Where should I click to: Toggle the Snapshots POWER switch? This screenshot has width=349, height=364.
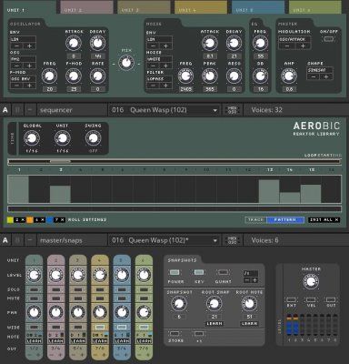(174, 272)
